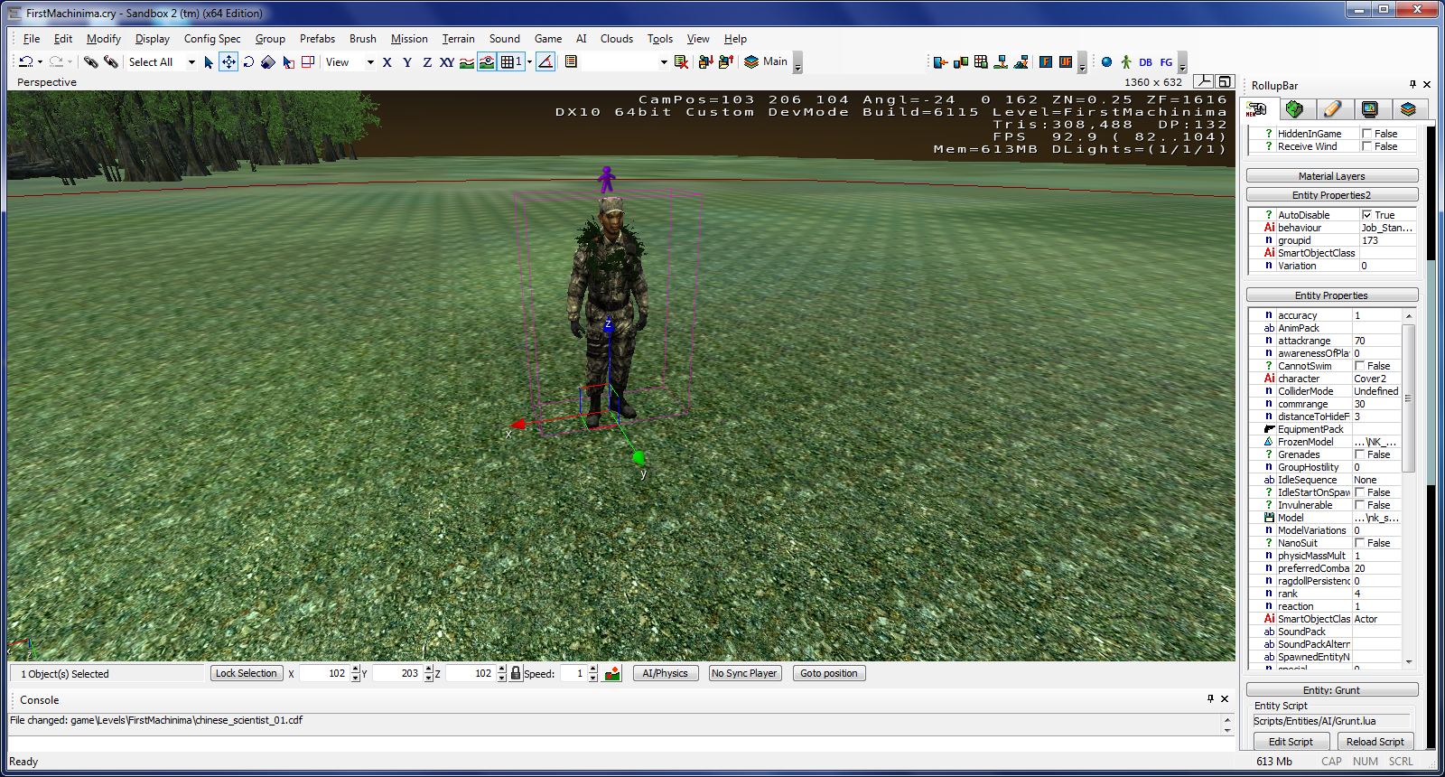Toggle the Invulnerable checkbox
The height and width of the screenshot is (777, 1445).
[x=1359, y=505]
